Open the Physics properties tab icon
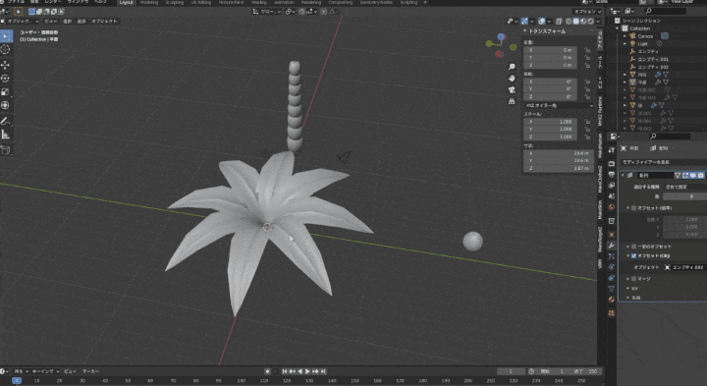 click(612, 267)
